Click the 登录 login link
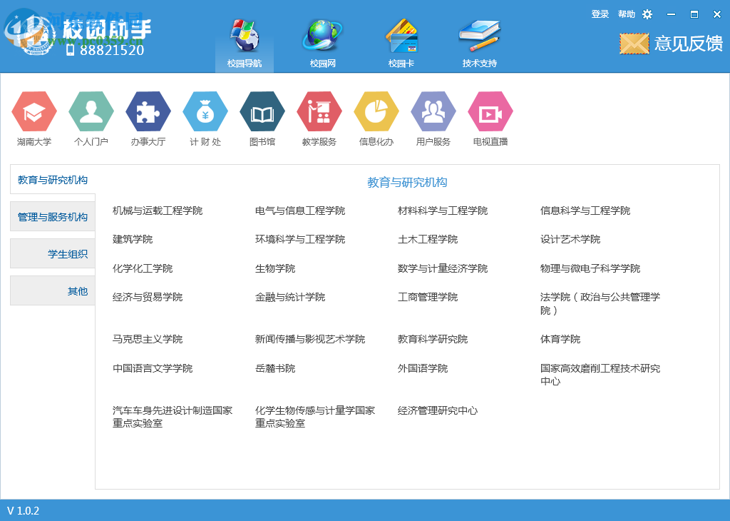 pyautogui.click(x=600, y=14)
